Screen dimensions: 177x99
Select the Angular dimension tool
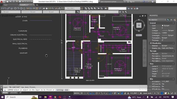pos(24,9)
